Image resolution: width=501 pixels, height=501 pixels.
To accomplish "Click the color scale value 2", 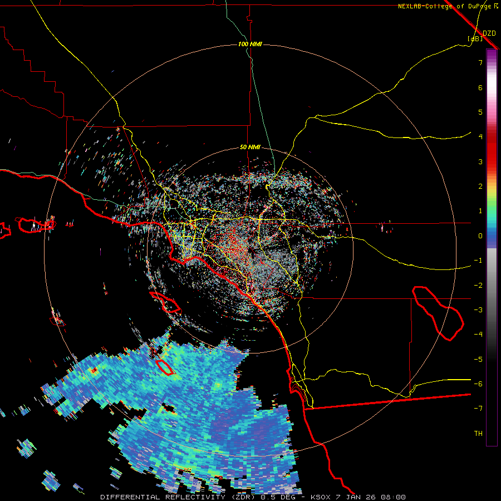I will coord(480,186).
